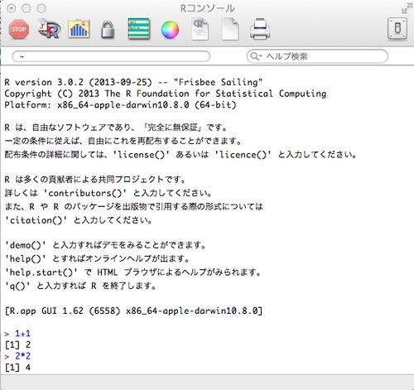Click the 1+1 command line

[x=17, y=334]
